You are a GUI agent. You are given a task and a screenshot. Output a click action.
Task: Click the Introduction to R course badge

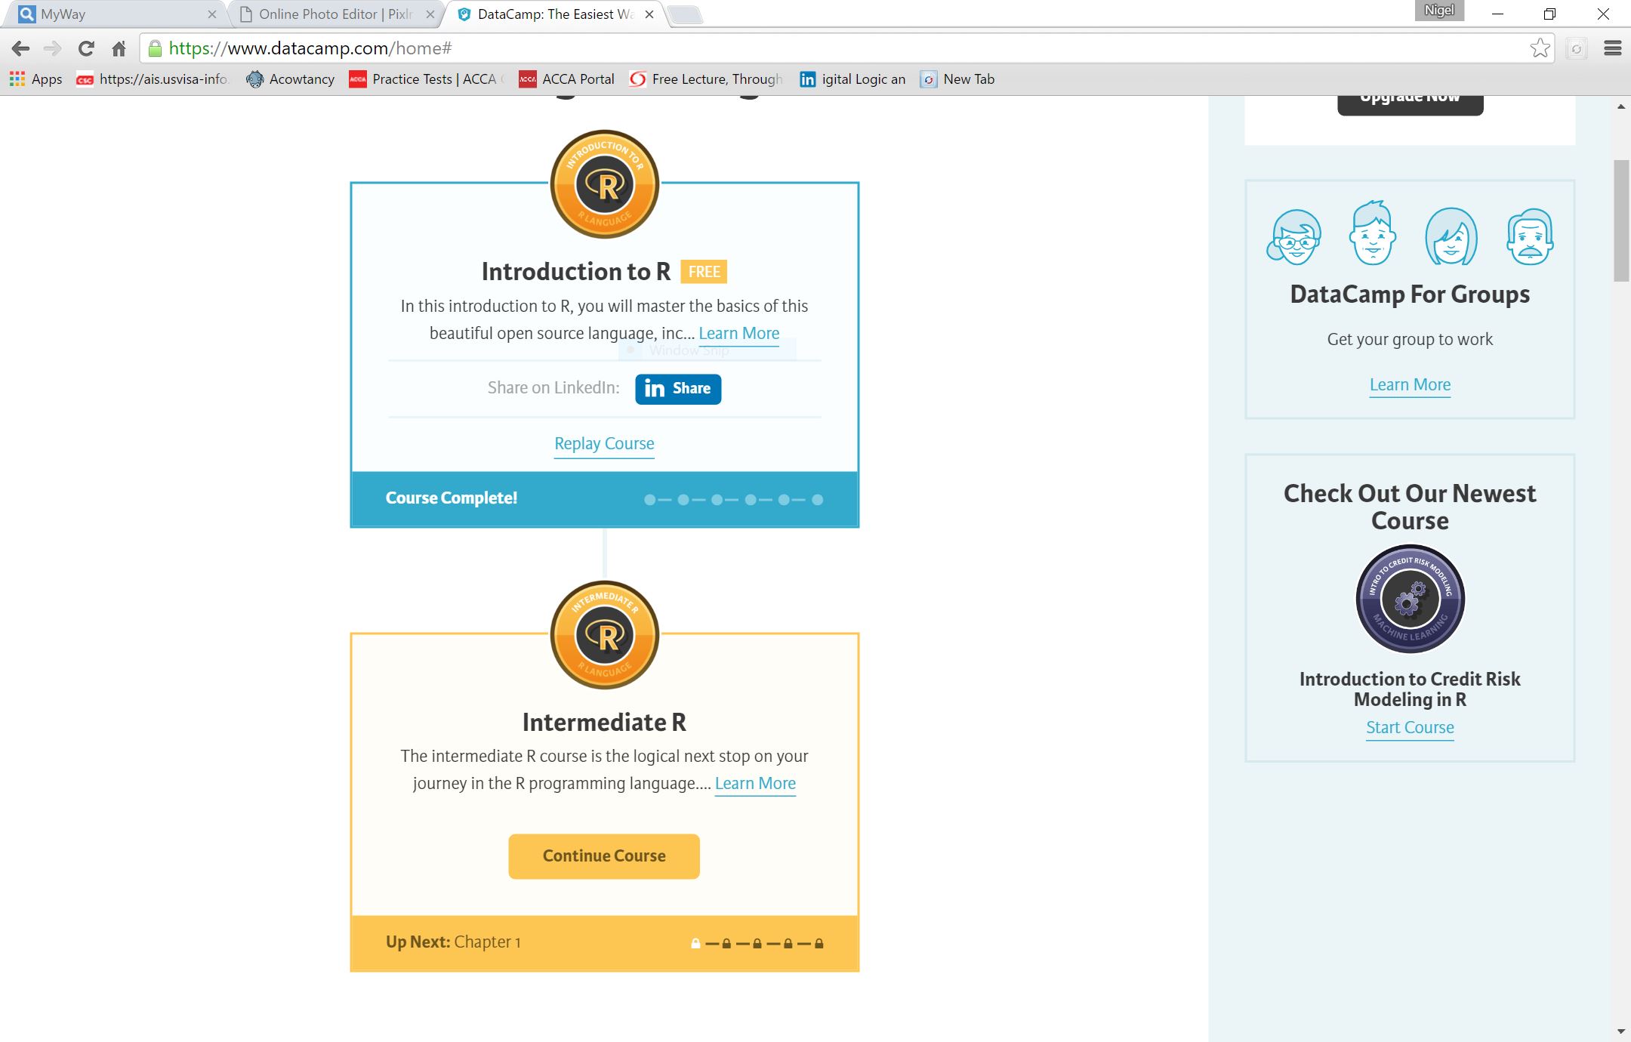[x=604, y=184]
